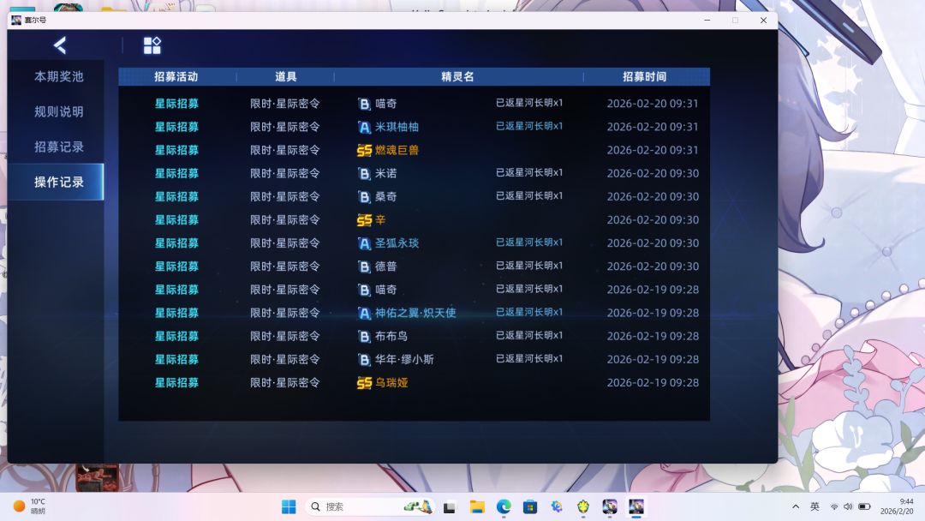The image size is (925, 521).
Task: Click the 2026-02-20 09:31 time of 燃魂巨兽
Action: point(653,150)
